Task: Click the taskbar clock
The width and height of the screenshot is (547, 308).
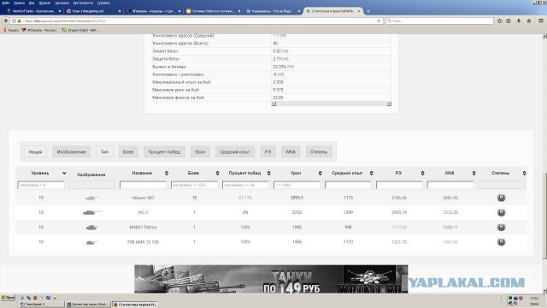Action: point(534,301)
